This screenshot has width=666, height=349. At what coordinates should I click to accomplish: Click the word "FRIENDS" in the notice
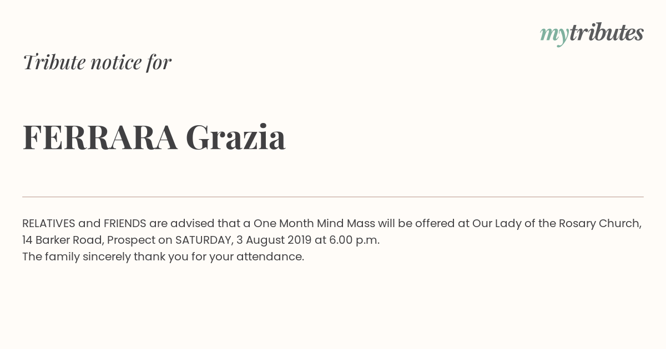(125, 224)
